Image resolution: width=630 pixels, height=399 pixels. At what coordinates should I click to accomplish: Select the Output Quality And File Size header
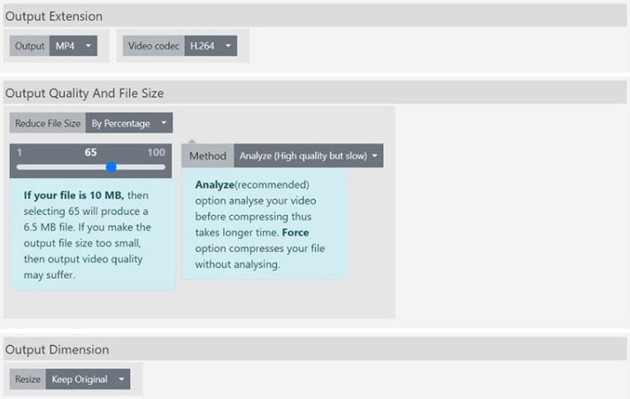84,93
